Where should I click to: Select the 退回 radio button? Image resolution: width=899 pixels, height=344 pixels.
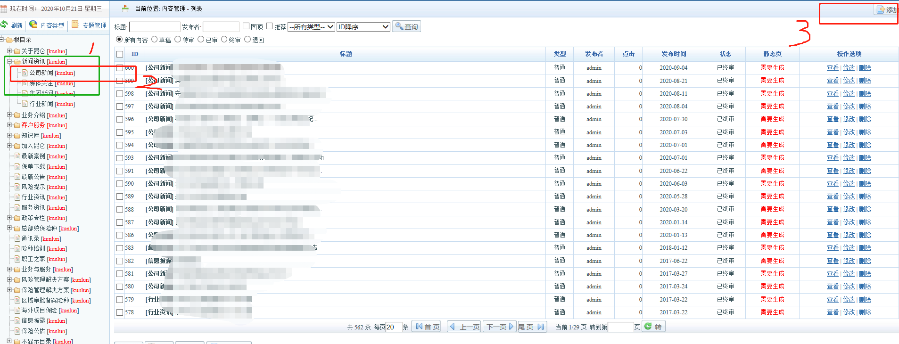click(247, 40)
